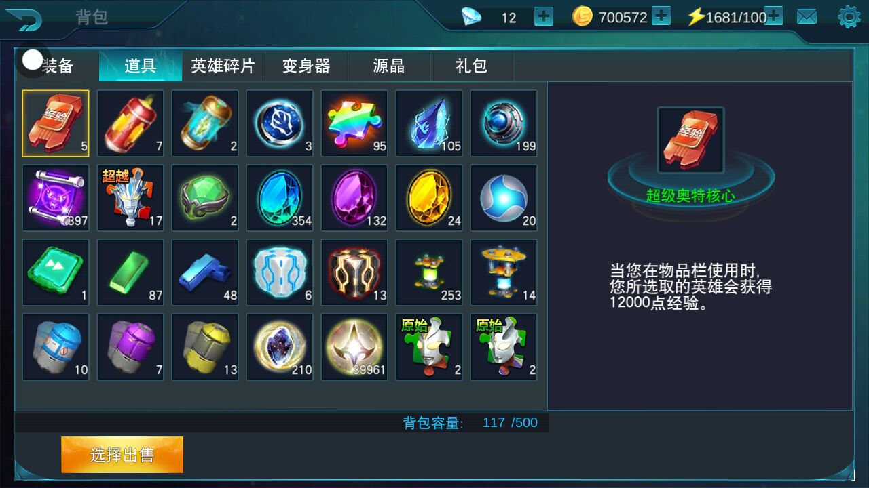Open the 礼包 tab

pyautogui.click(x=472, y=66)
